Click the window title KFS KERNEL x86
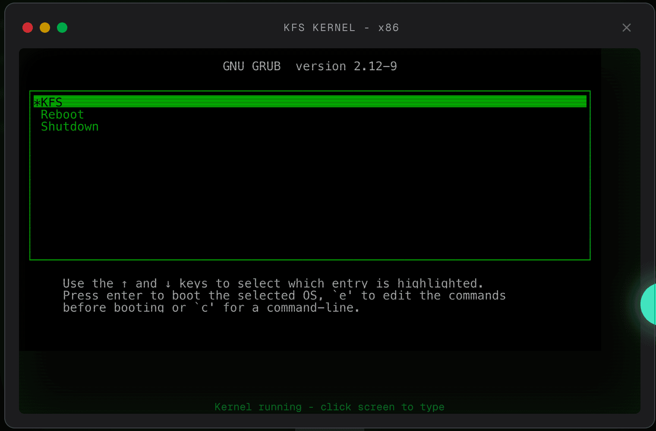Screen dimensions: 656x431 (x=341, y=27)
